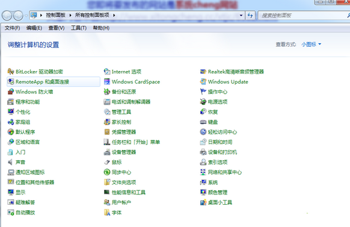Open the Windows Update icon
The image size is (350, 227).
click(x=203, y=81)
